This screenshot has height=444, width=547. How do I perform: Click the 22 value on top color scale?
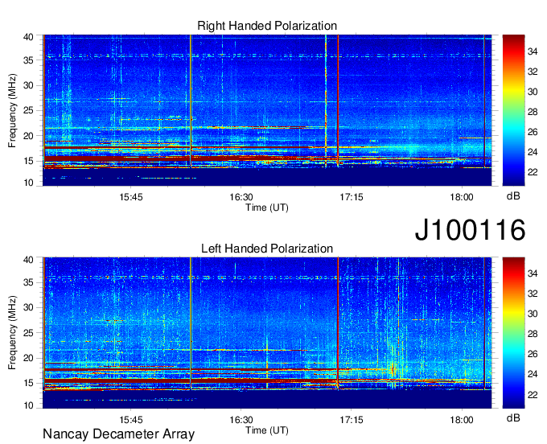(533, 172)
